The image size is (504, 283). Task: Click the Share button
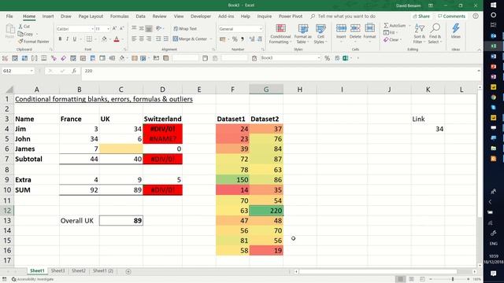(x=421, y=16)
